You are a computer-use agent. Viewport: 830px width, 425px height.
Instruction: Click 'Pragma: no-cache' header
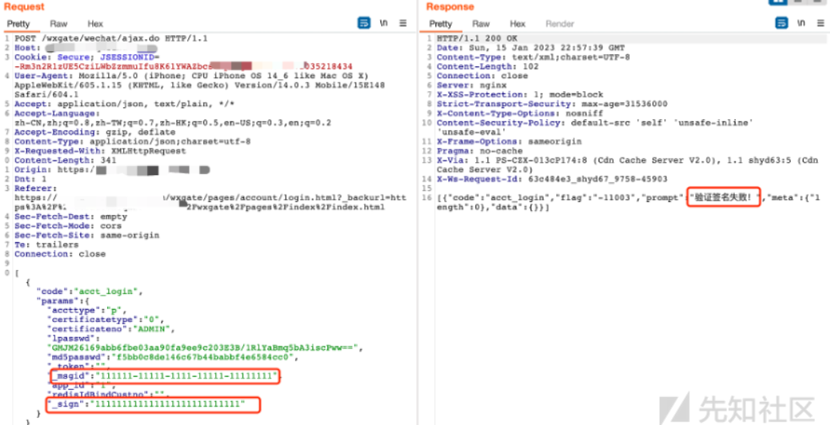point(479,151)
